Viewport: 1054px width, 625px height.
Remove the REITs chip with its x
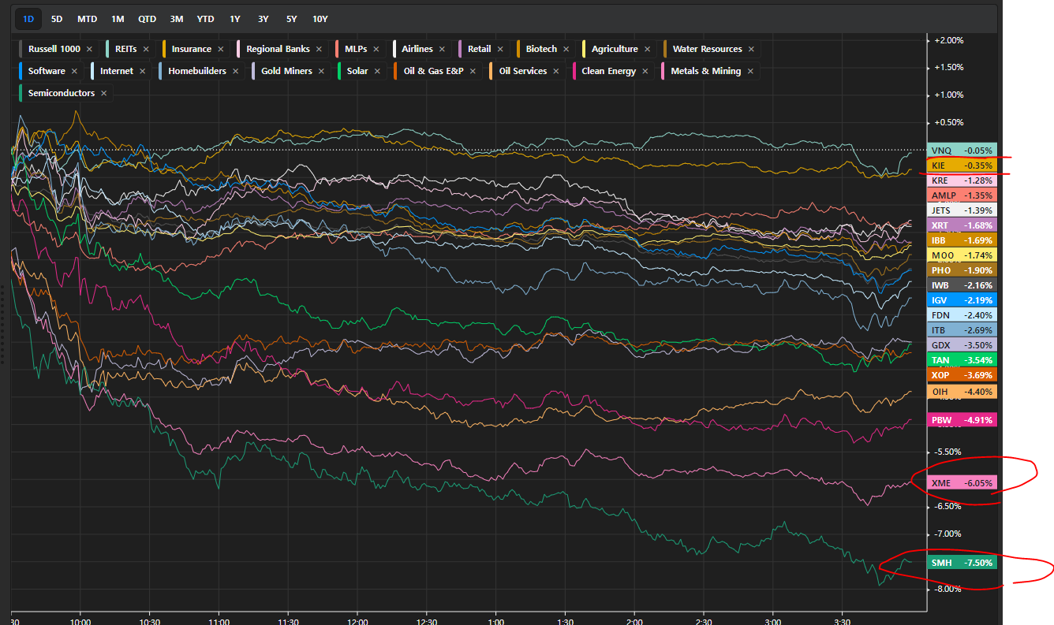click(146, 49)
